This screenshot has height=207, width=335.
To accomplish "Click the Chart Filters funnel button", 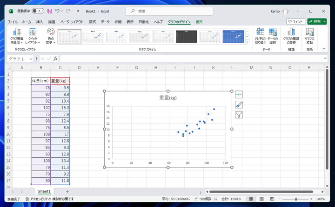I will click(239, 115).
